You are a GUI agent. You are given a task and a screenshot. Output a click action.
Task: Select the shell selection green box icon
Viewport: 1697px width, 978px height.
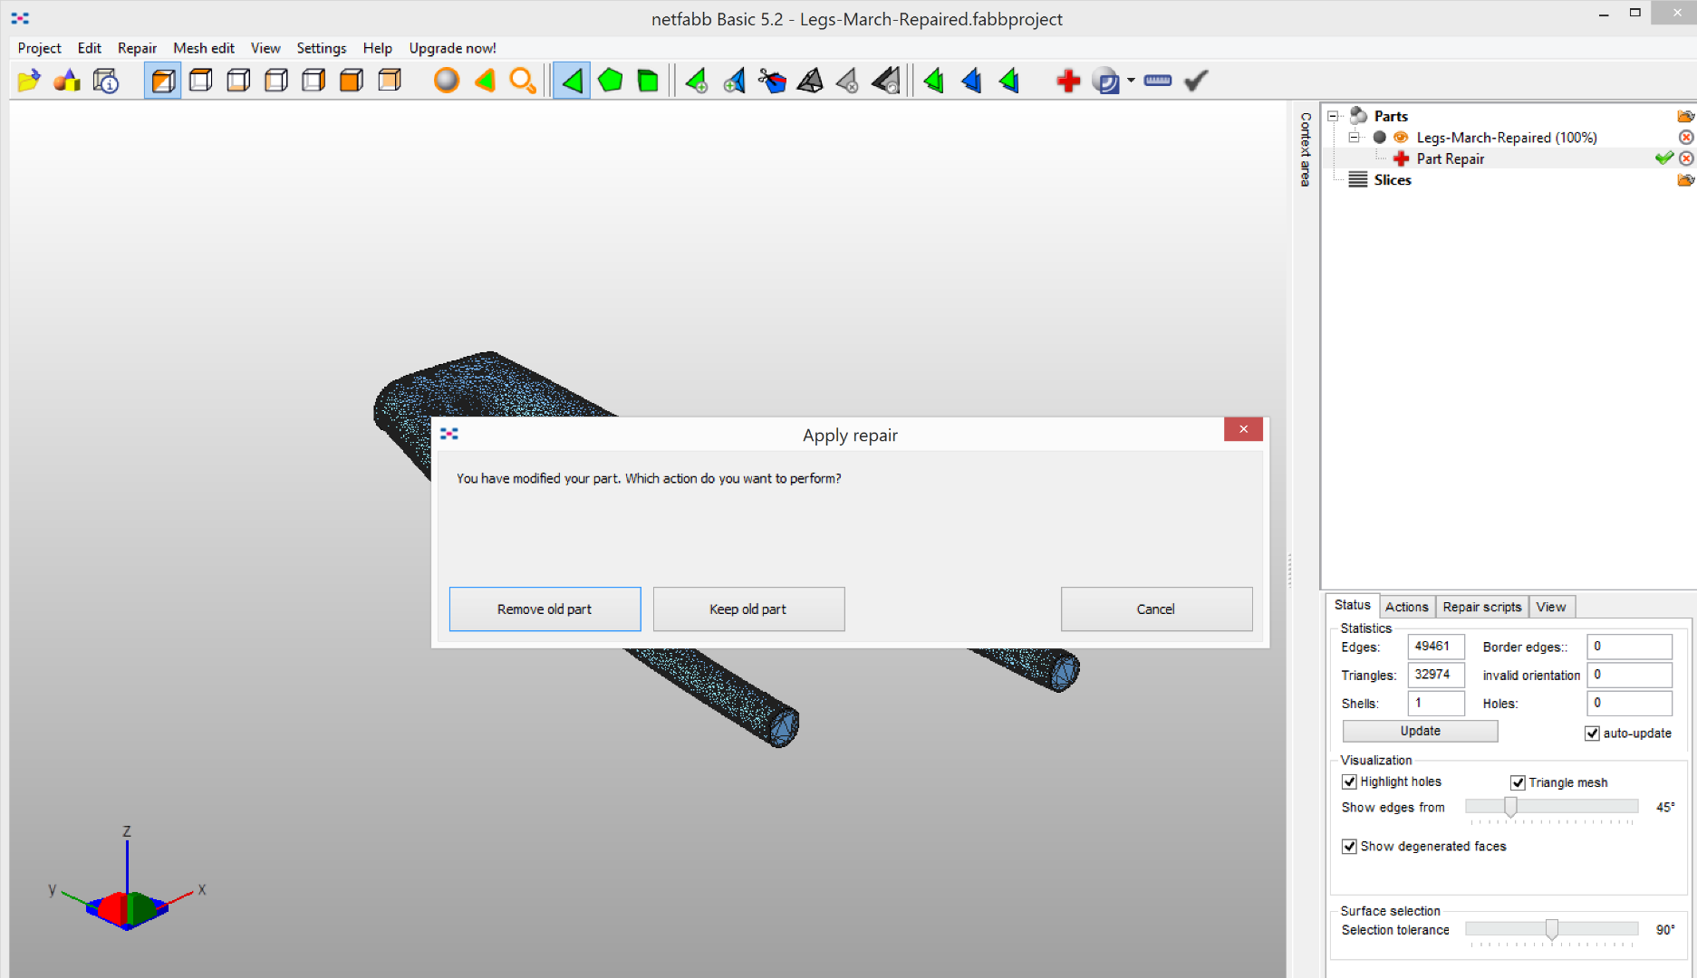point(648,81)
